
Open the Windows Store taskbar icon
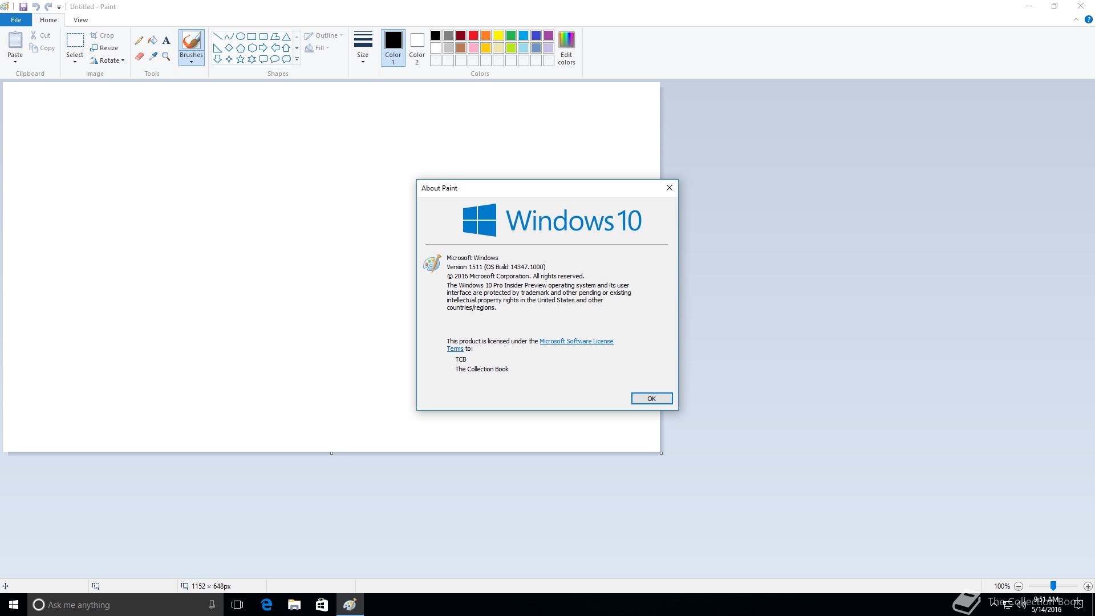click(x=322, y=605)
